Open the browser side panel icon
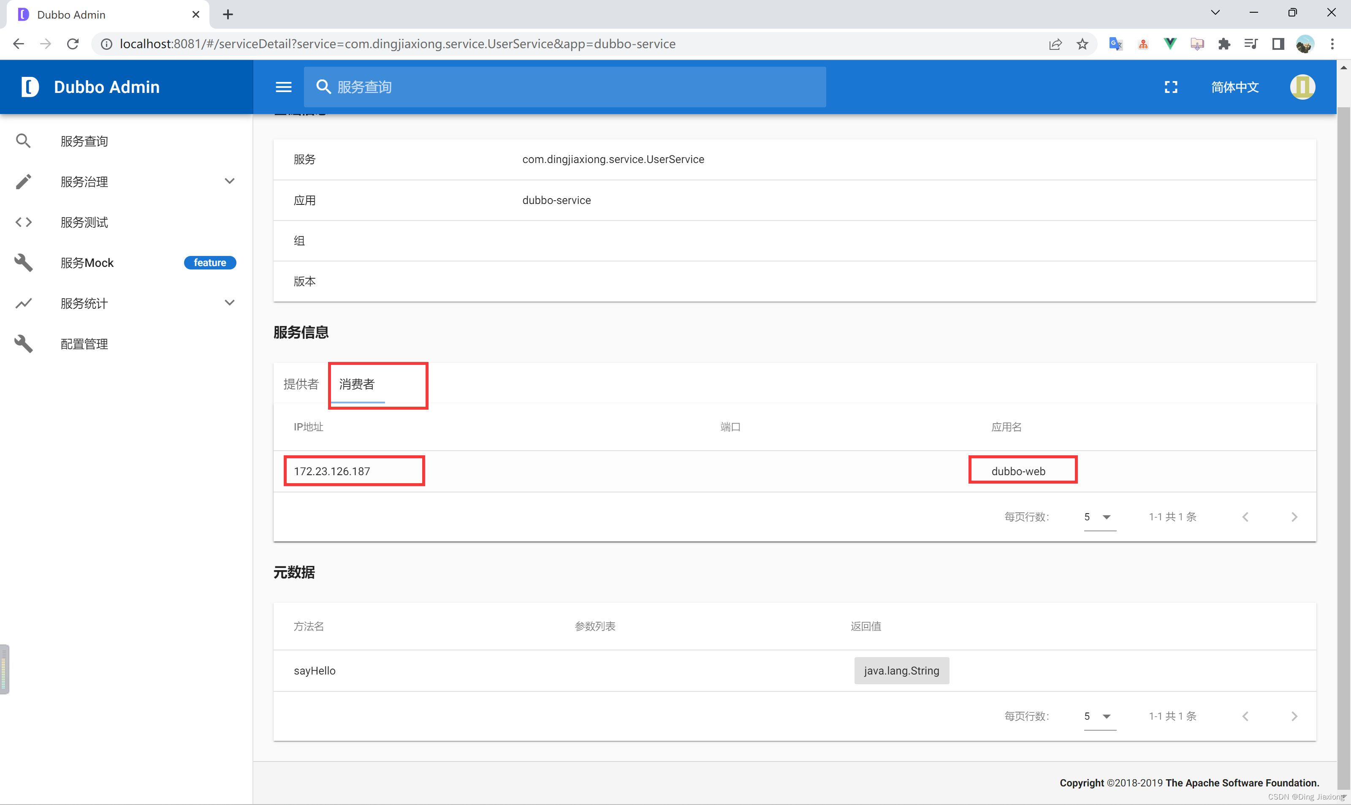 pos(1278,44)
